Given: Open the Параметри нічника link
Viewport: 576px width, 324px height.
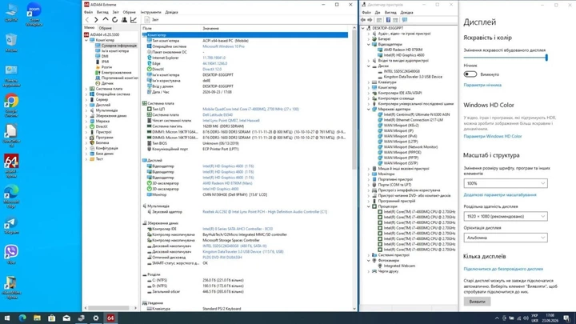Looking at the screenshot, I should point(482,86).
